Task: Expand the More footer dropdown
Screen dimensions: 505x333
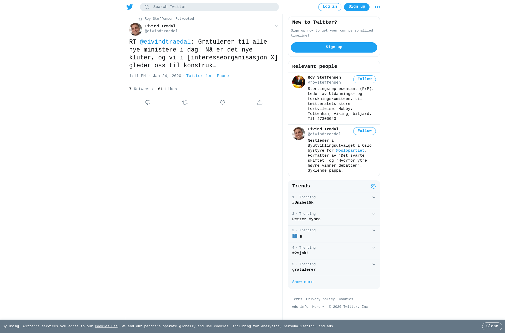Action: (318, 307)
